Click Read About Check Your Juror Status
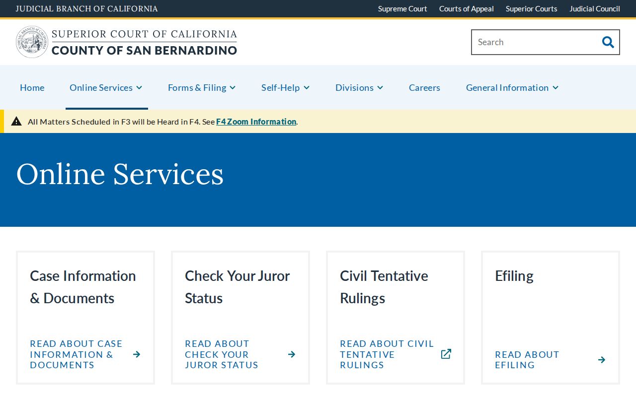Screen dimensions: 636x397 point(222,354)
